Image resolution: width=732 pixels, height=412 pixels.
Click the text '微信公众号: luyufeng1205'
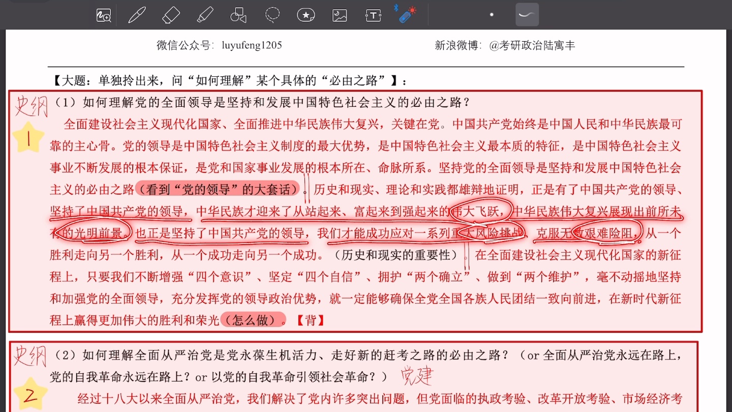coord(219,45)
